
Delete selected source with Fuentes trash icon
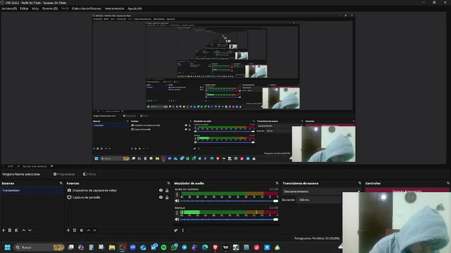75,230
